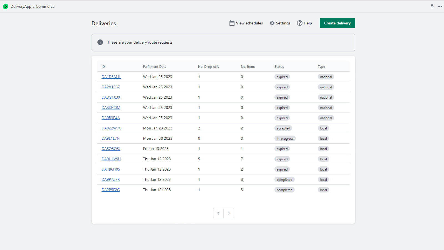444x250 pixels.
Task: Create a new delivery
Action: [x=337, y=23]
